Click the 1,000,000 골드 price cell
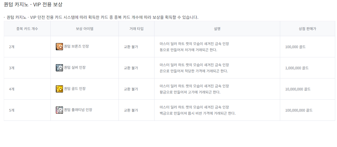Viewport: 337px width, 147px height. point(297,68)
